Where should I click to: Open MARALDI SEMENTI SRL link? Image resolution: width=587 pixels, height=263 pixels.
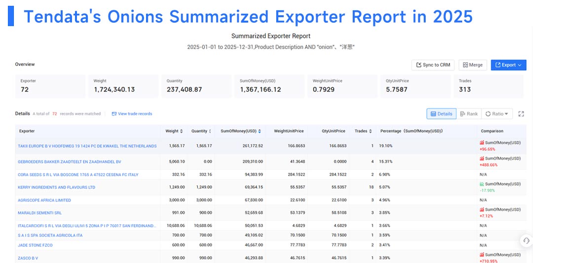39,213
